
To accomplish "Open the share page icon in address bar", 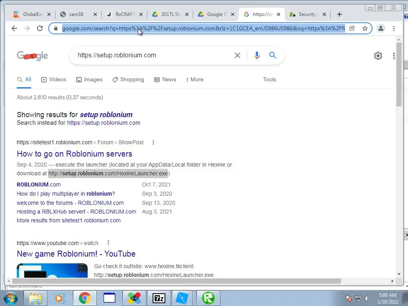I will pos(352,28).
